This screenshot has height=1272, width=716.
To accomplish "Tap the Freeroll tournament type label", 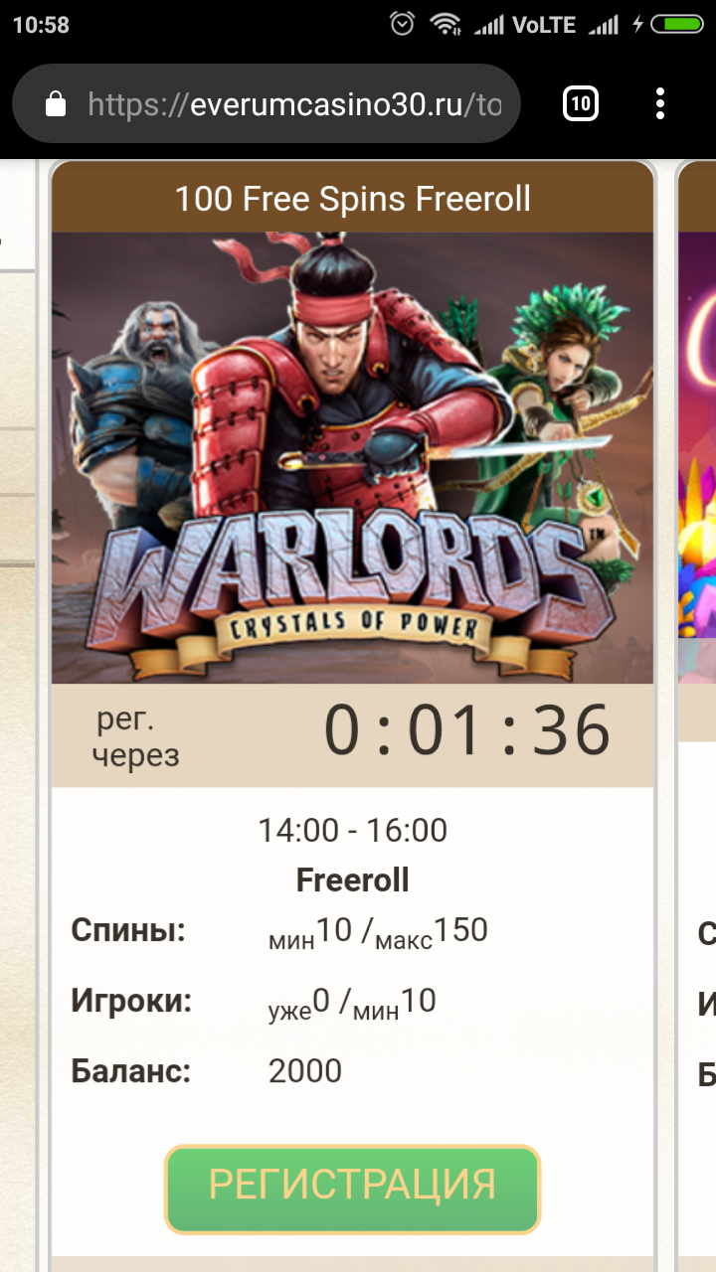I will click(x=353, y=880).
